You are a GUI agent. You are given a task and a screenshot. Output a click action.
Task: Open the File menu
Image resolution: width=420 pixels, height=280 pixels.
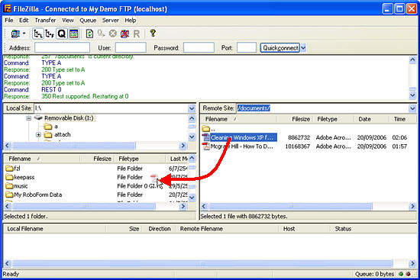coord(9,21)
